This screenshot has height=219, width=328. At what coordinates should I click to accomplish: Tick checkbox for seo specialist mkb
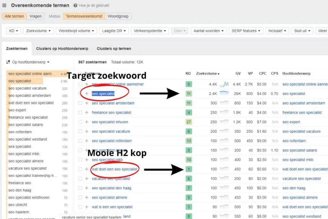pos(80,160)
